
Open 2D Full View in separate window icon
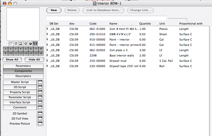coord(40,119)
